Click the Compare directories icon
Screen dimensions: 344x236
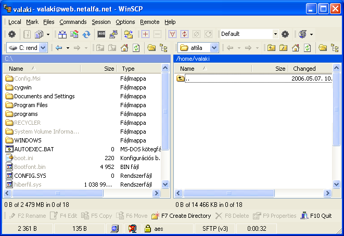[129, 34]
